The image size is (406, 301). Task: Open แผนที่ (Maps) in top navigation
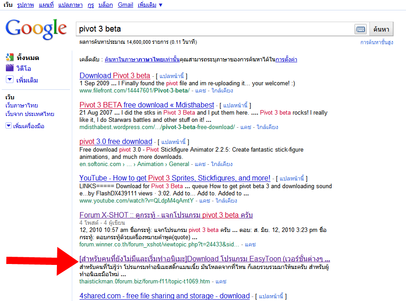tap(46, 5)
